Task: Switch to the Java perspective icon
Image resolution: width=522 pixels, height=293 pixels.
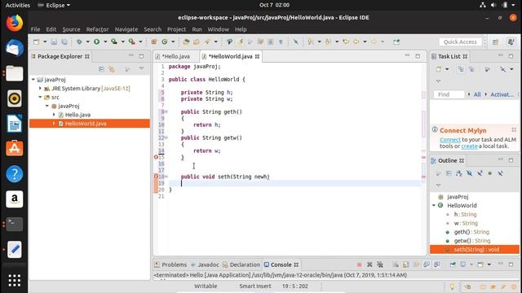Action: pyautogui.click(x=511, y=42)
